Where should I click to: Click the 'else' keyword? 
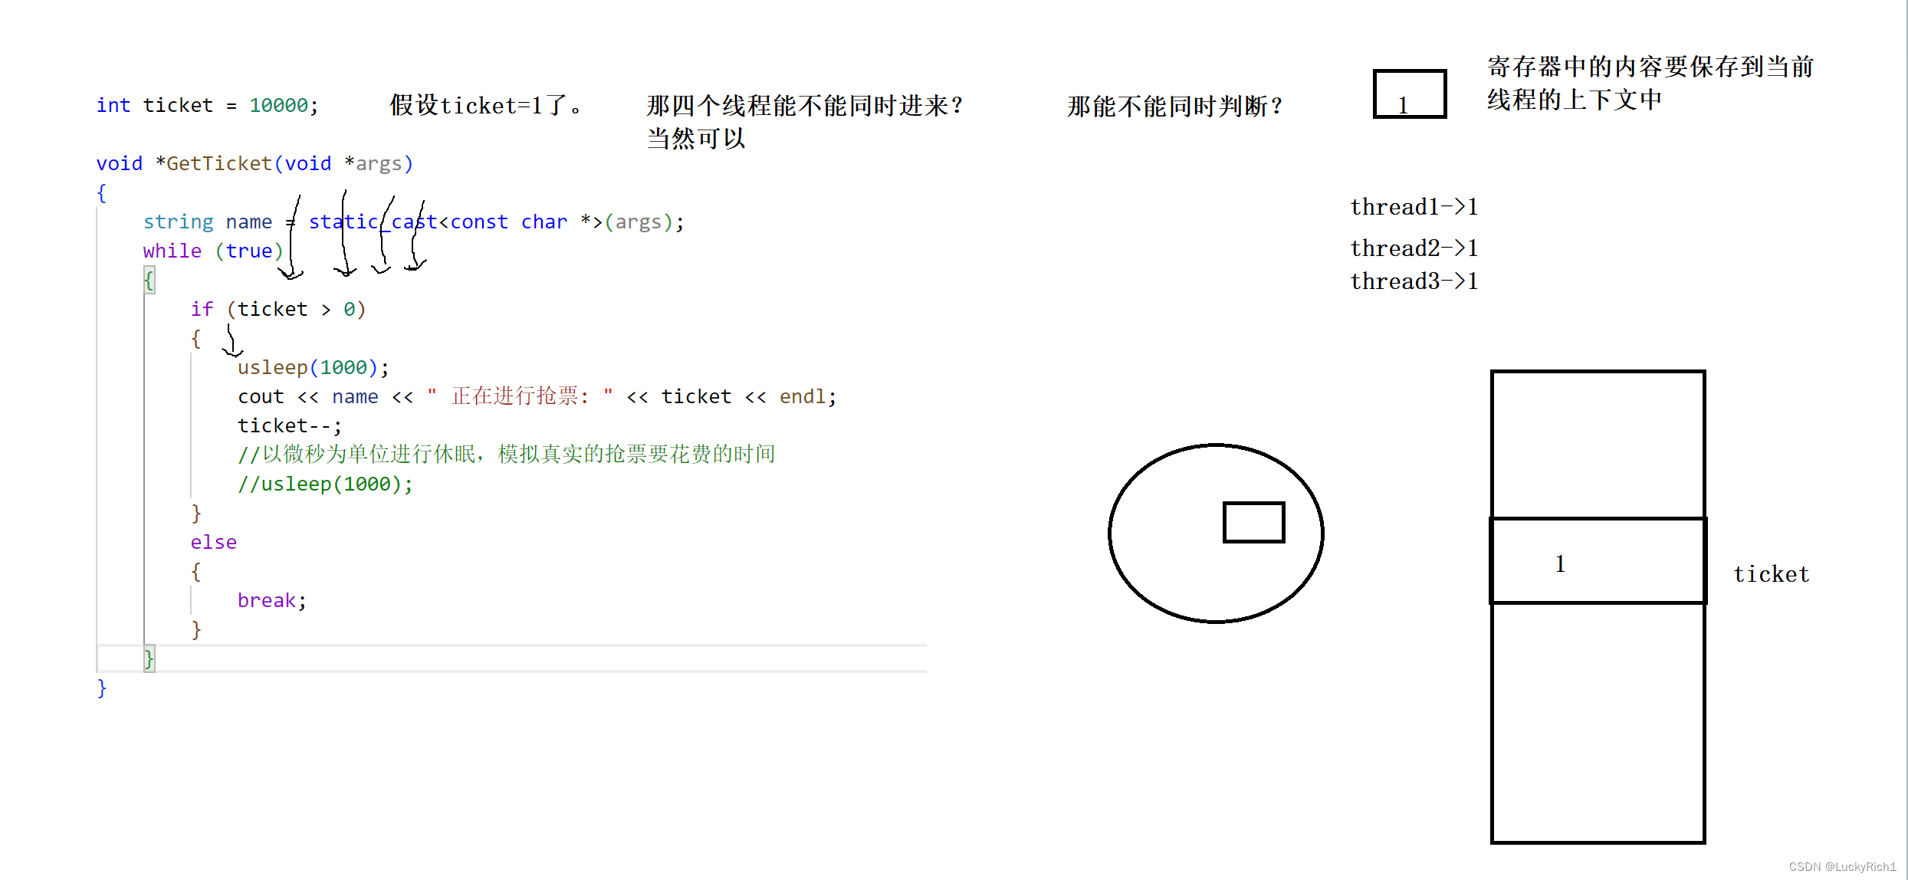point(214,542)
